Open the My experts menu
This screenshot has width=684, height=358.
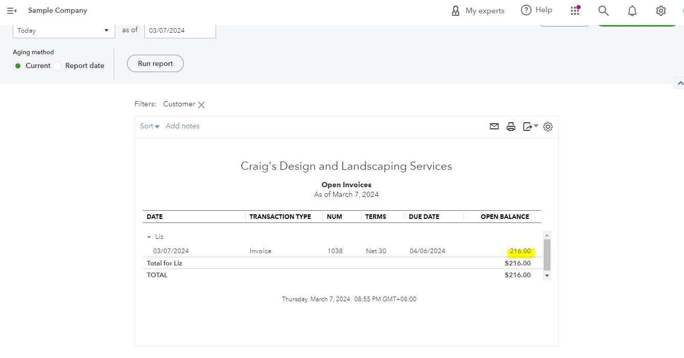coord(478,11)
